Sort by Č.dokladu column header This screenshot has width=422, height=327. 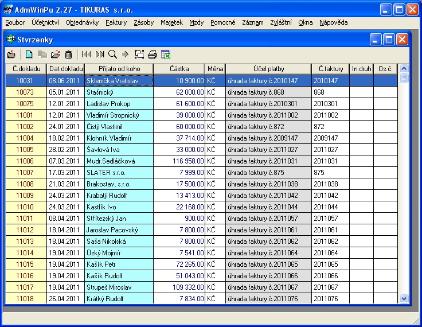point(26,69)
